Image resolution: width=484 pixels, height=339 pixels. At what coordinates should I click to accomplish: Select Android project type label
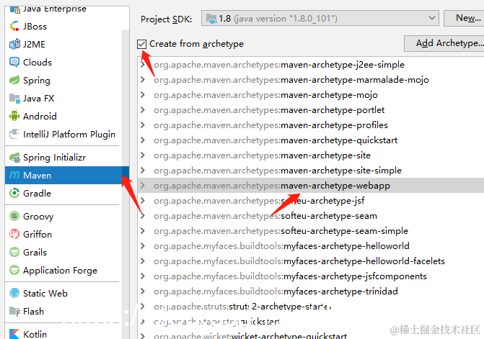pos(40,117)
